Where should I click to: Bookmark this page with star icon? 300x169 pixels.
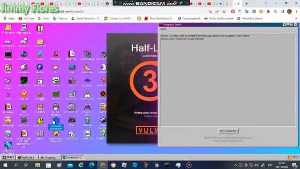pos(224,12)
